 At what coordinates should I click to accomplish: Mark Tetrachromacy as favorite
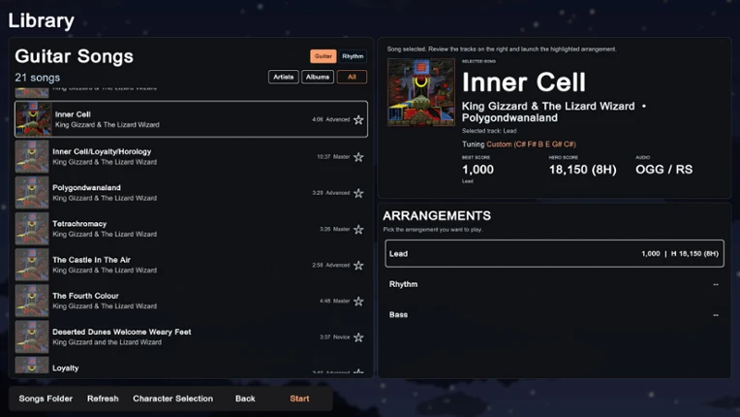tap(358, 230)
